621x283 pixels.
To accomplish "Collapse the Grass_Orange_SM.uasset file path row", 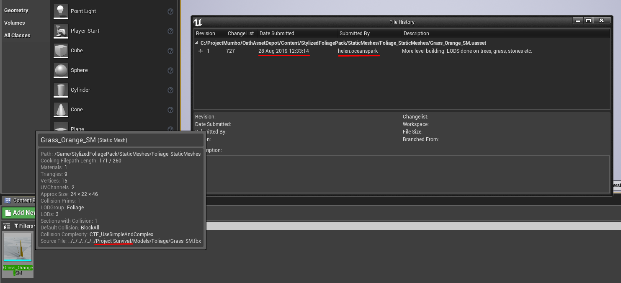I will pyautogui.click(x=197, y=43).
